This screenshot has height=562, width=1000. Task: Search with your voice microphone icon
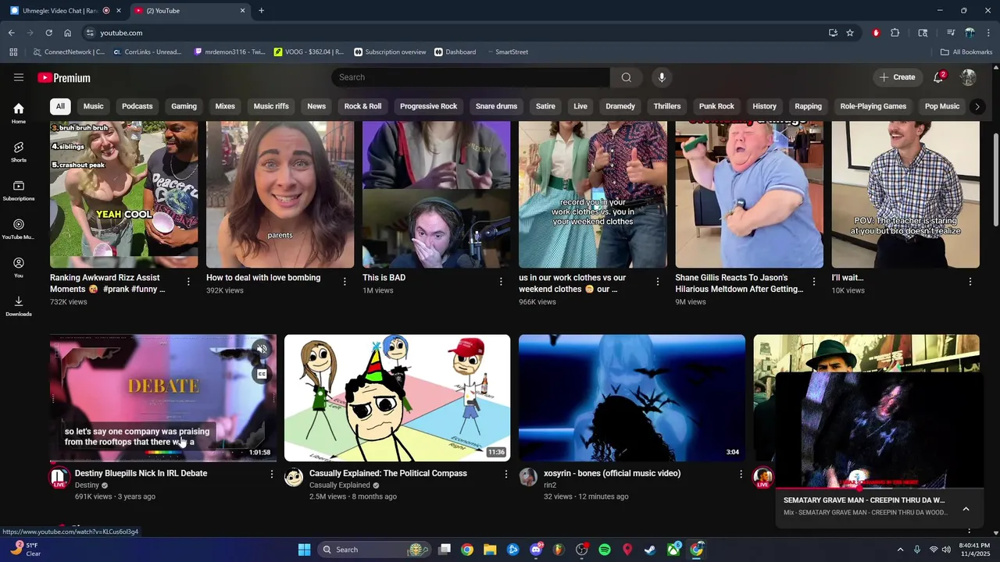point(662,77)
